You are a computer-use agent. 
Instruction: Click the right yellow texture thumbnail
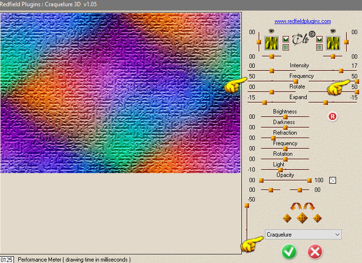click(333, 43)
